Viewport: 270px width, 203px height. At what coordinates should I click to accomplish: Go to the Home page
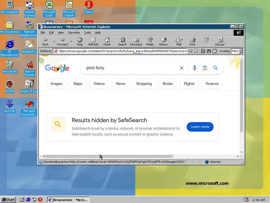point(107,41)
